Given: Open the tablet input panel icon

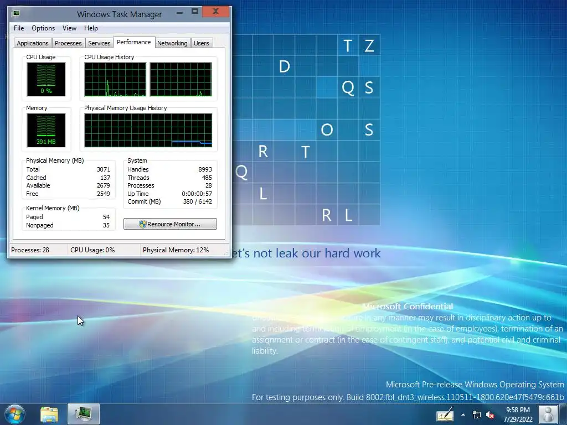Looking at the screenshot, I should tap(445, 414).
